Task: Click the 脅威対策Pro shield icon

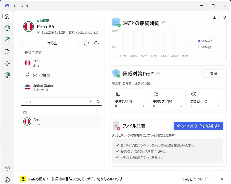Action: point(116,73)
